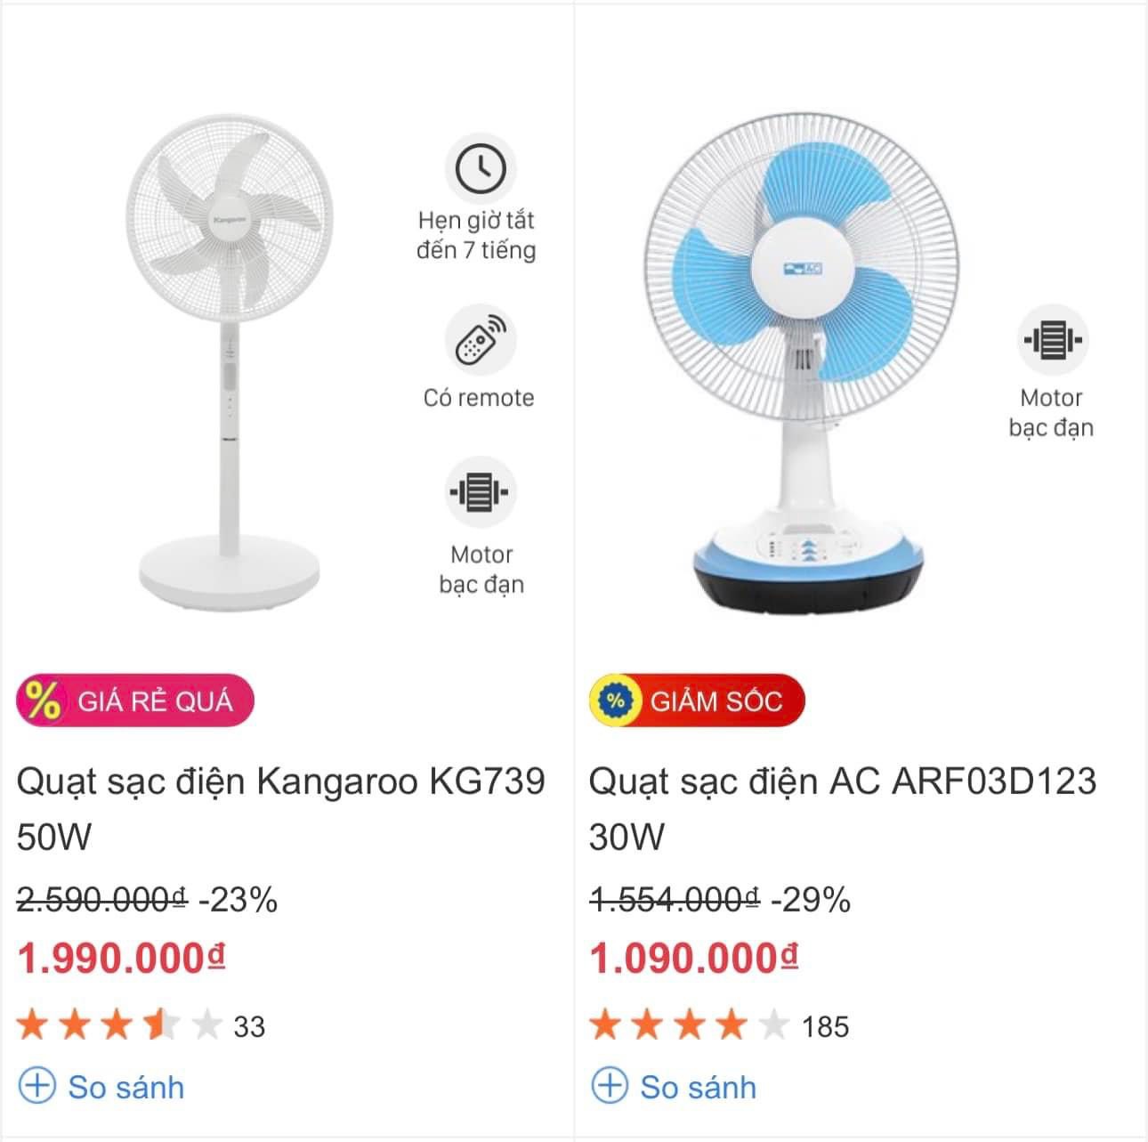Click the remote control icon
This screenshot has height=1142, width=1148.
(480, 341)
